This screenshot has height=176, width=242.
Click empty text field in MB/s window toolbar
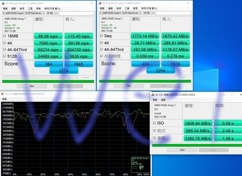173,13
